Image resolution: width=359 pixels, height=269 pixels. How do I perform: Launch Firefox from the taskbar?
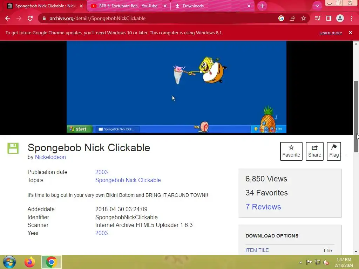coord(30,262)
